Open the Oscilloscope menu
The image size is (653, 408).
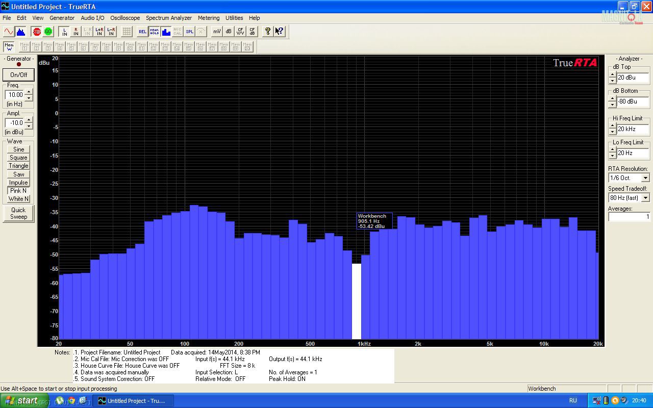pyautogui.click(x=125, y=18)
